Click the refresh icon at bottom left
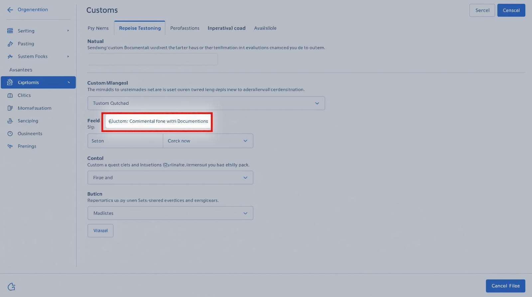 [x=11, y=287]
